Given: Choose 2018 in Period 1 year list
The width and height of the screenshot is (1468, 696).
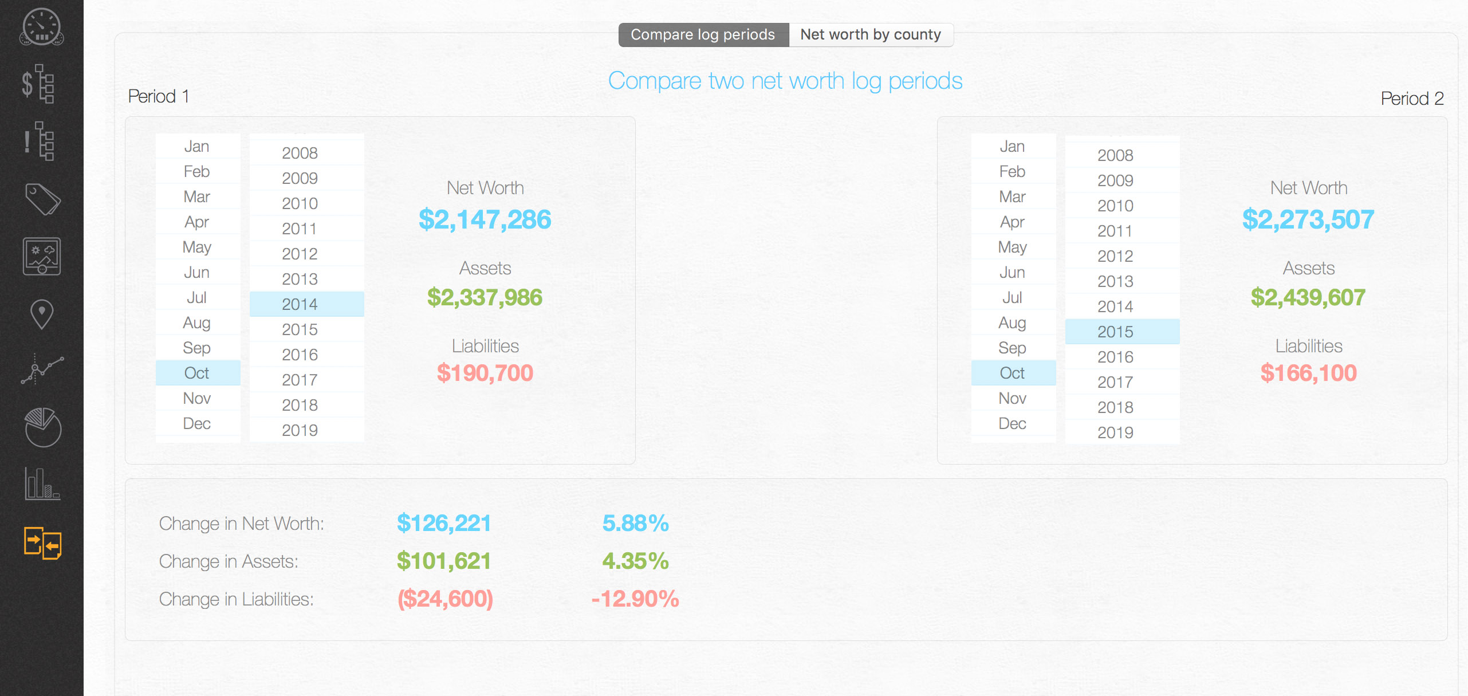Looking at the screenshot, I should pyautogui.click(x=306, y=405).
